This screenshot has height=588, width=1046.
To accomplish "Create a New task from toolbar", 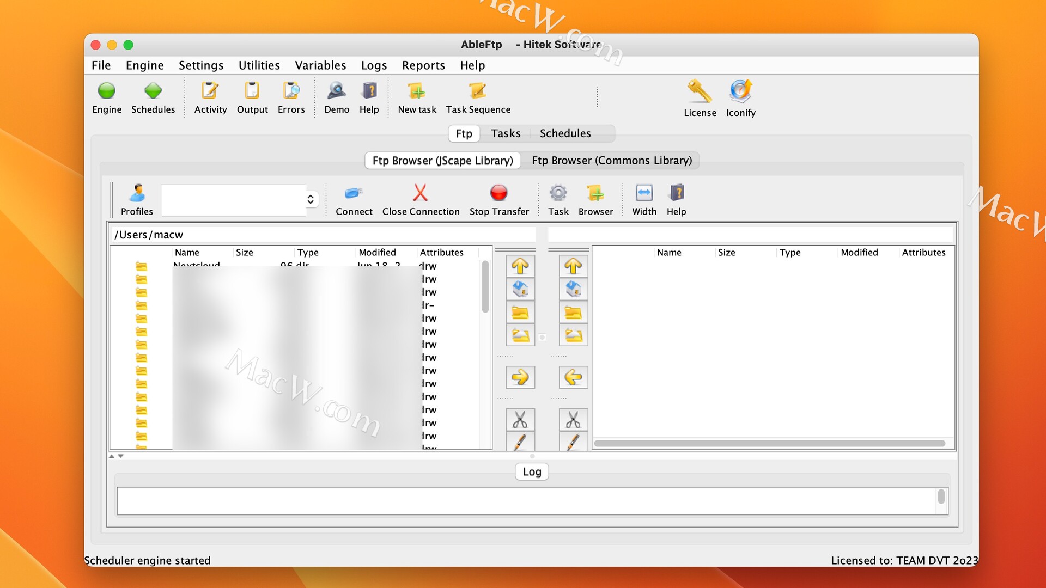I will point(417,91).
